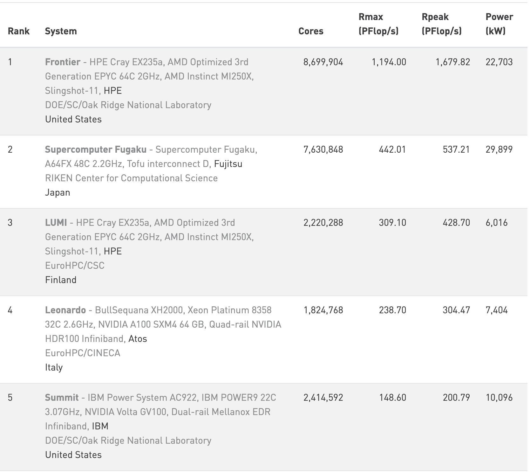
Task: Click the LUMI system name
Action: click(x=56, y=223)
